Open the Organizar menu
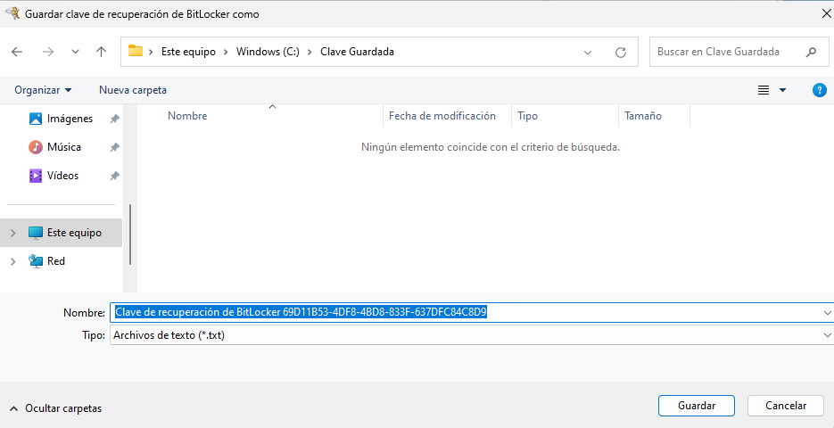 [x=43, y=90]
